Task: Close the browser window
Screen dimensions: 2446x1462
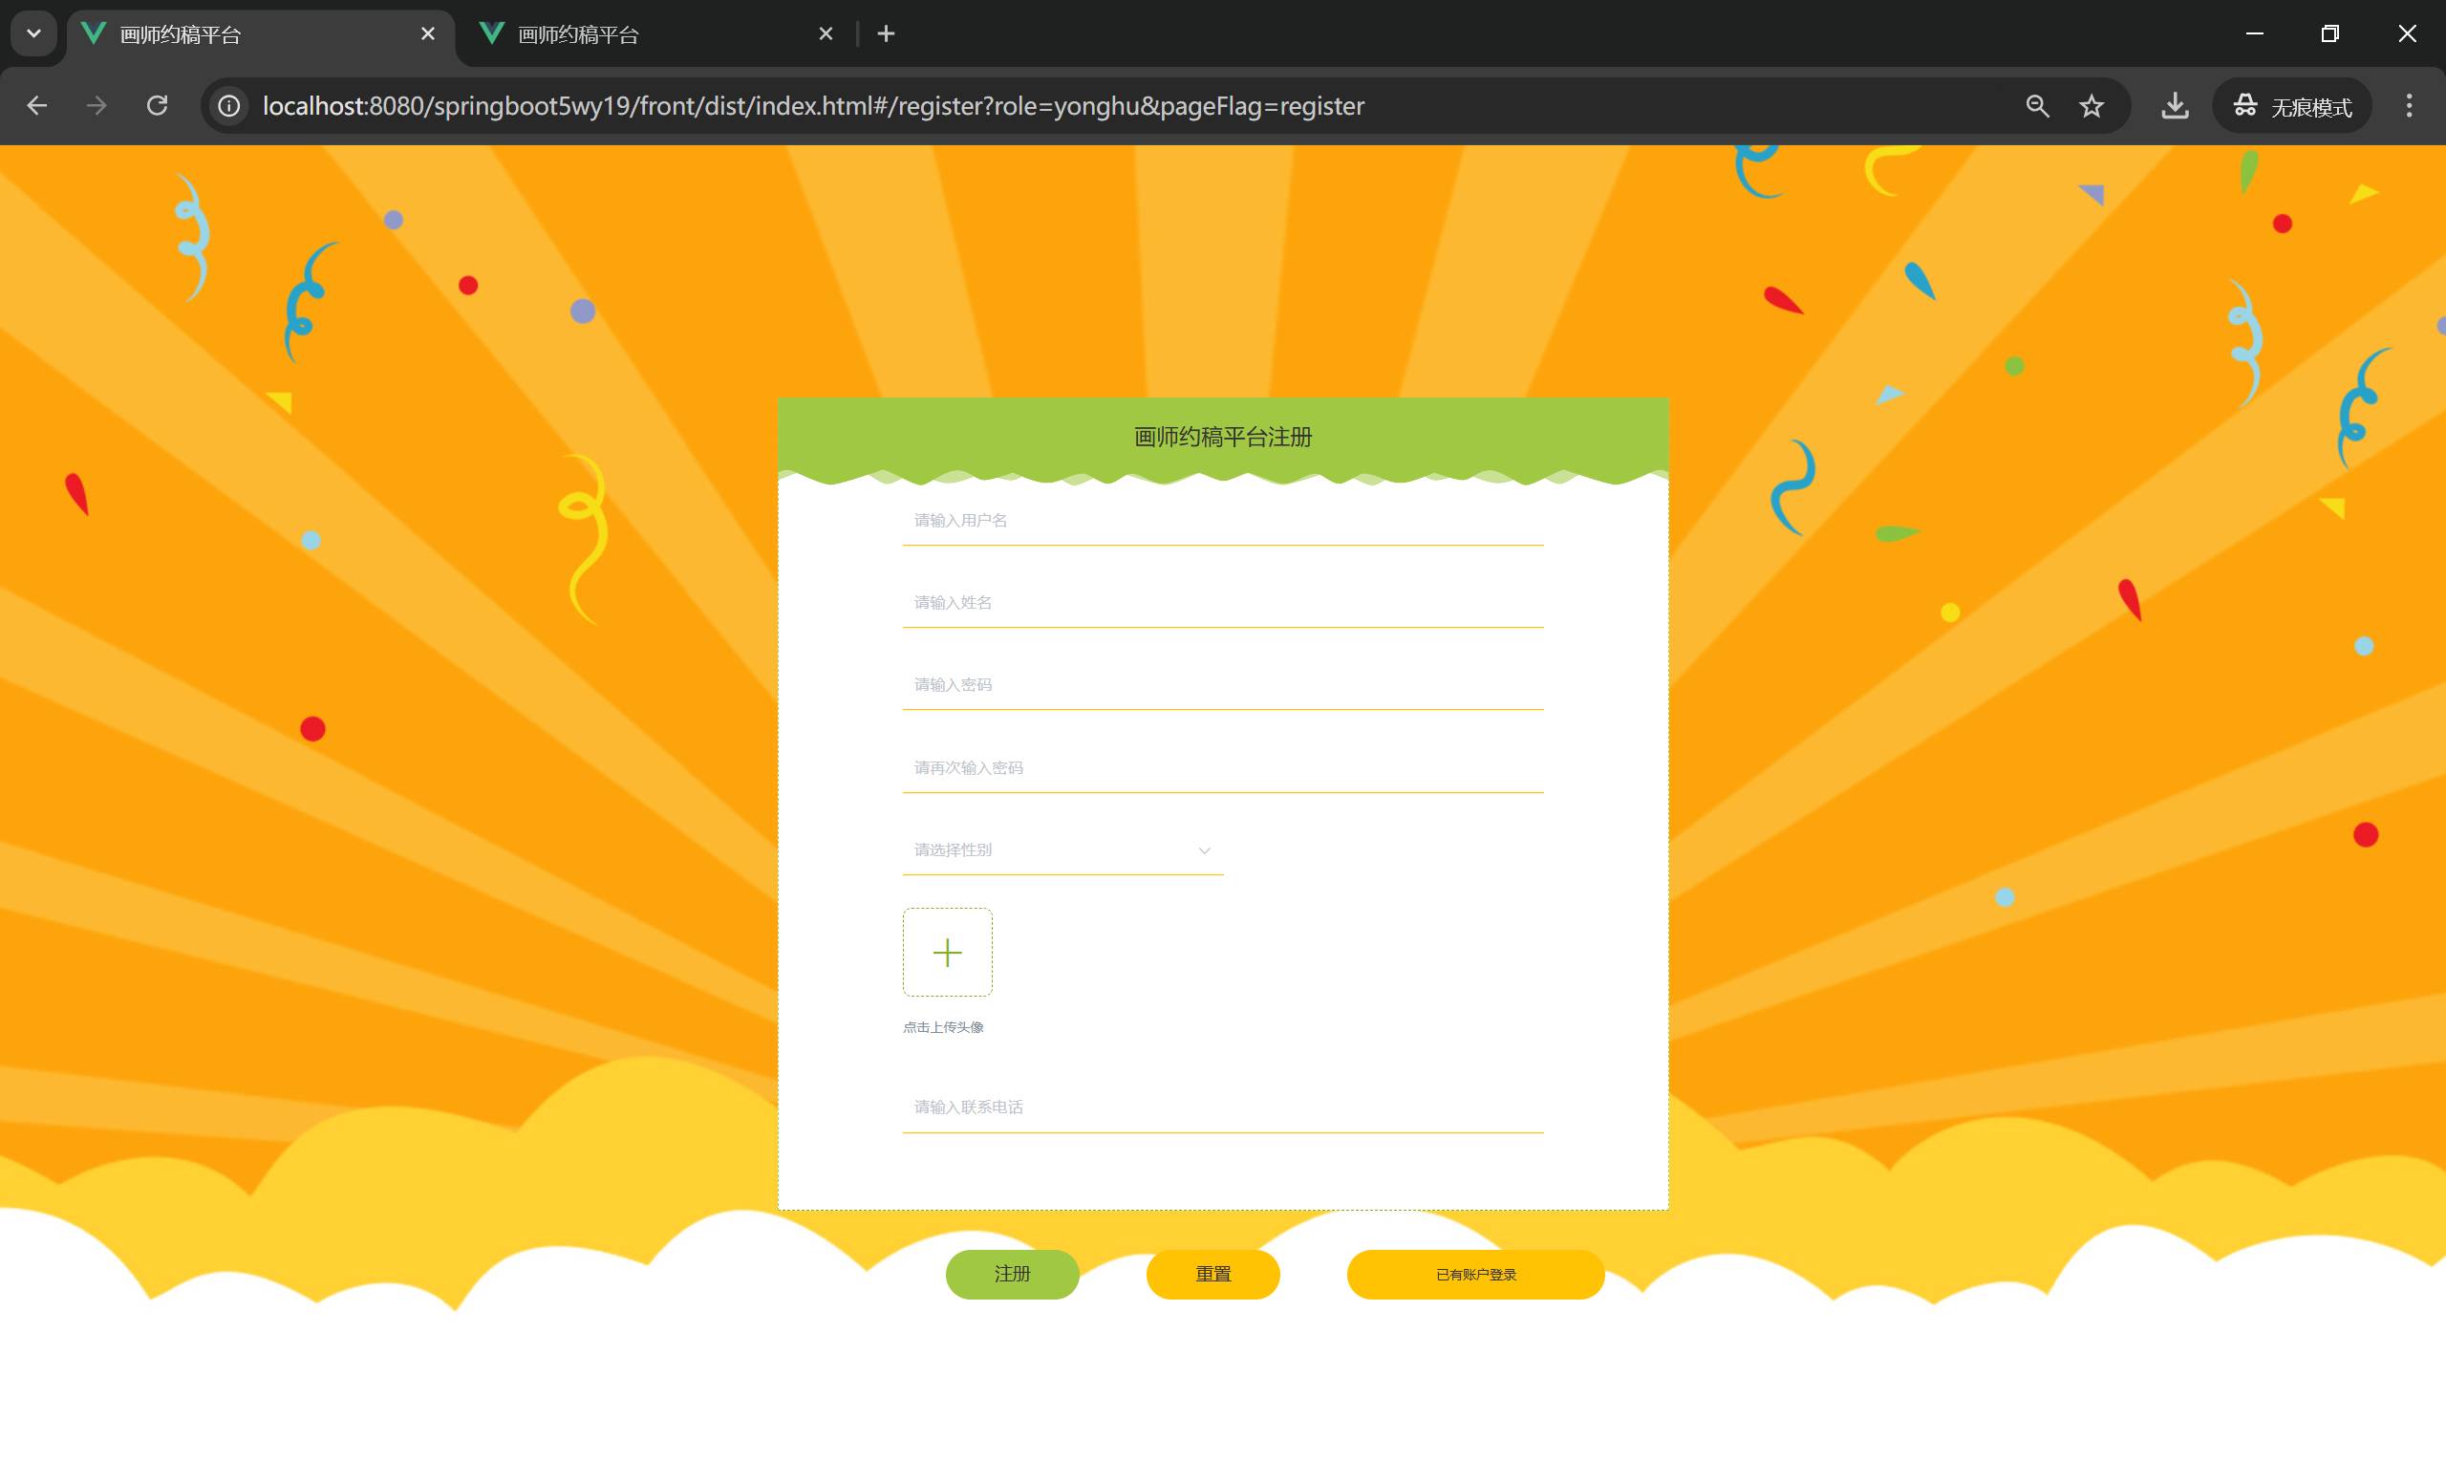Action: point(2407,33)
